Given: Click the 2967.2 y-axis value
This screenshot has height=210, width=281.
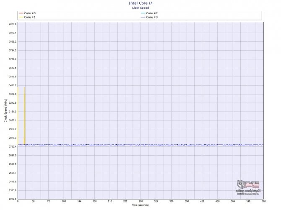Looking at the screenshot, I should [13, 129].
